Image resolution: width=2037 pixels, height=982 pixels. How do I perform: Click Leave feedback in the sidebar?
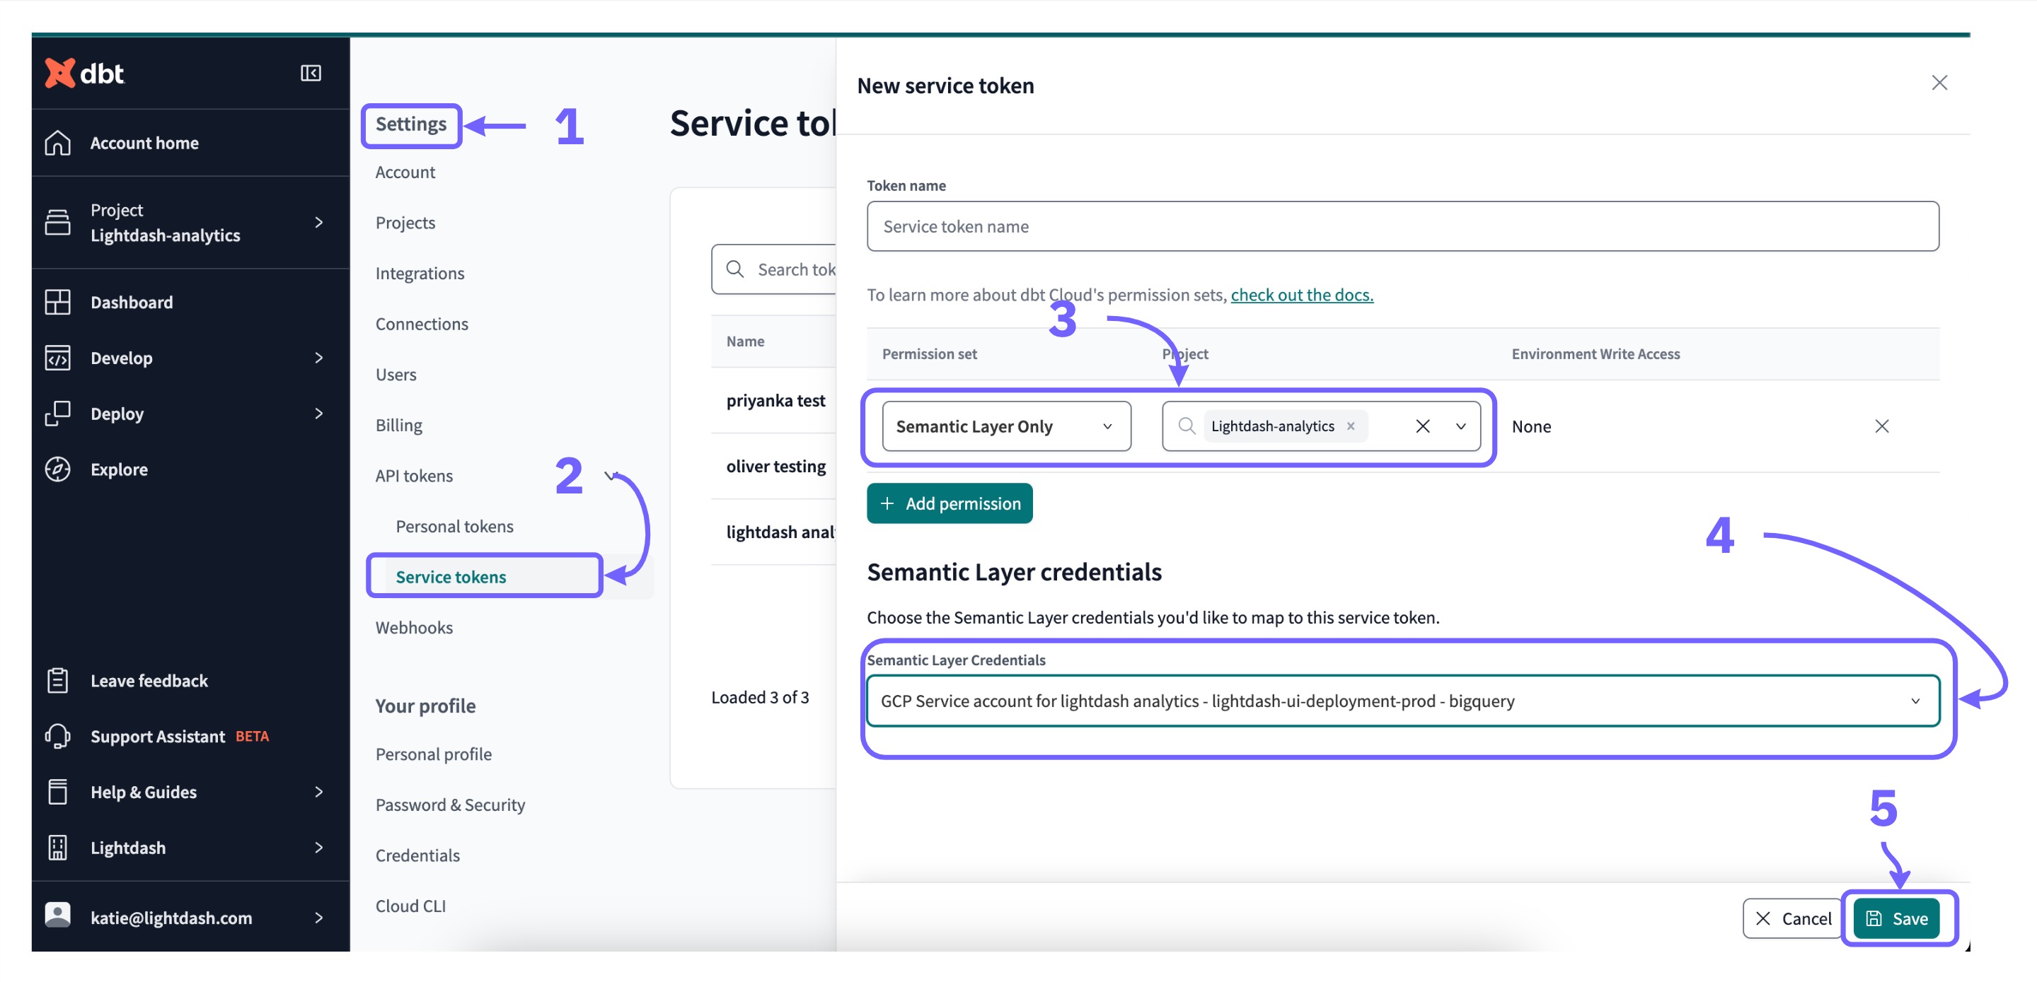coord(149,680)
